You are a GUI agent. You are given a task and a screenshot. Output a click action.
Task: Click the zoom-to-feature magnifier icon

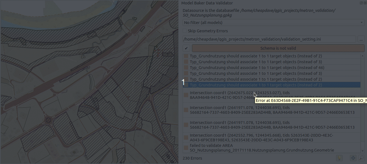click(361, 158)
